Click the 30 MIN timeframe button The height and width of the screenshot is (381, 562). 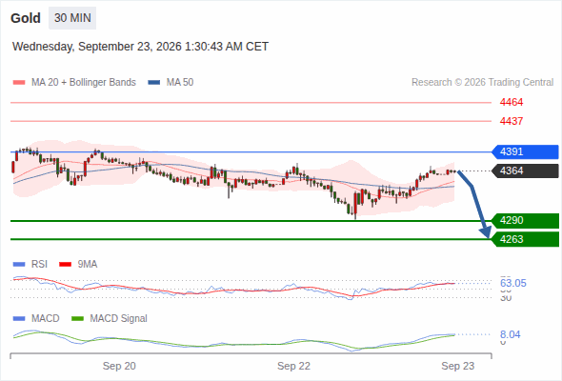72,18
